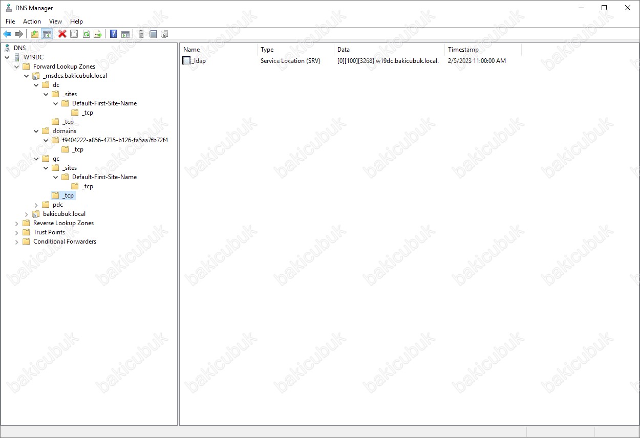Select Default-First-Site-Name under gc _sites
Image resolution: width=640 pixels, height=438 pixels.
(x=104, y=177)
